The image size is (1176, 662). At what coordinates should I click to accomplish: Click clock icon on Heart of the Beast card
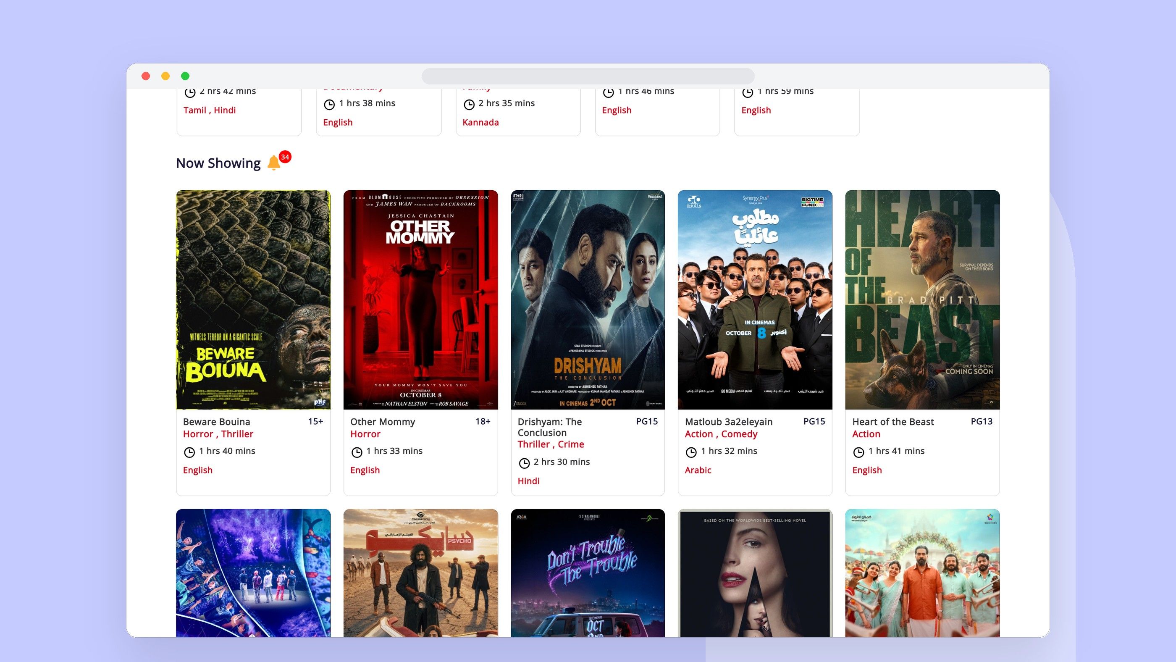(859, 452)
